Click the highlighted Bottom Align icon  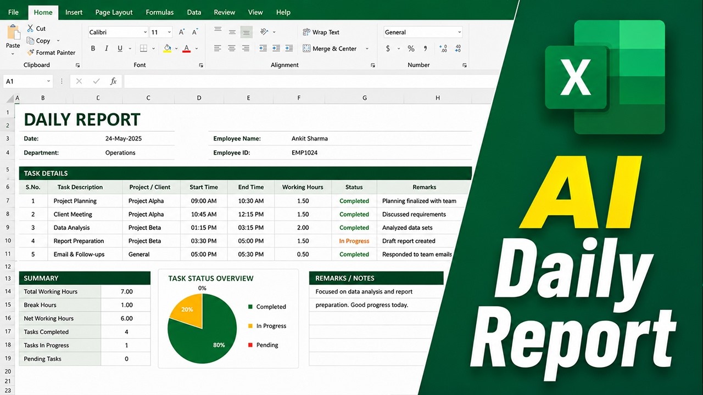click(247, 32)
